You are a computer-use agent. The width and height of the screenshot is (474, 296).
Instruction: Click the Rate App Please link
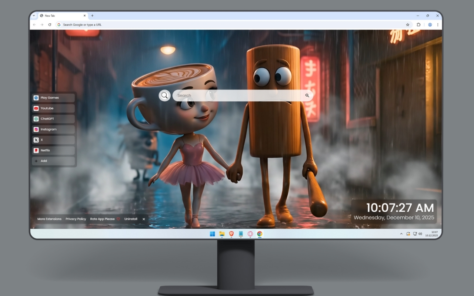tap(105, 219)
